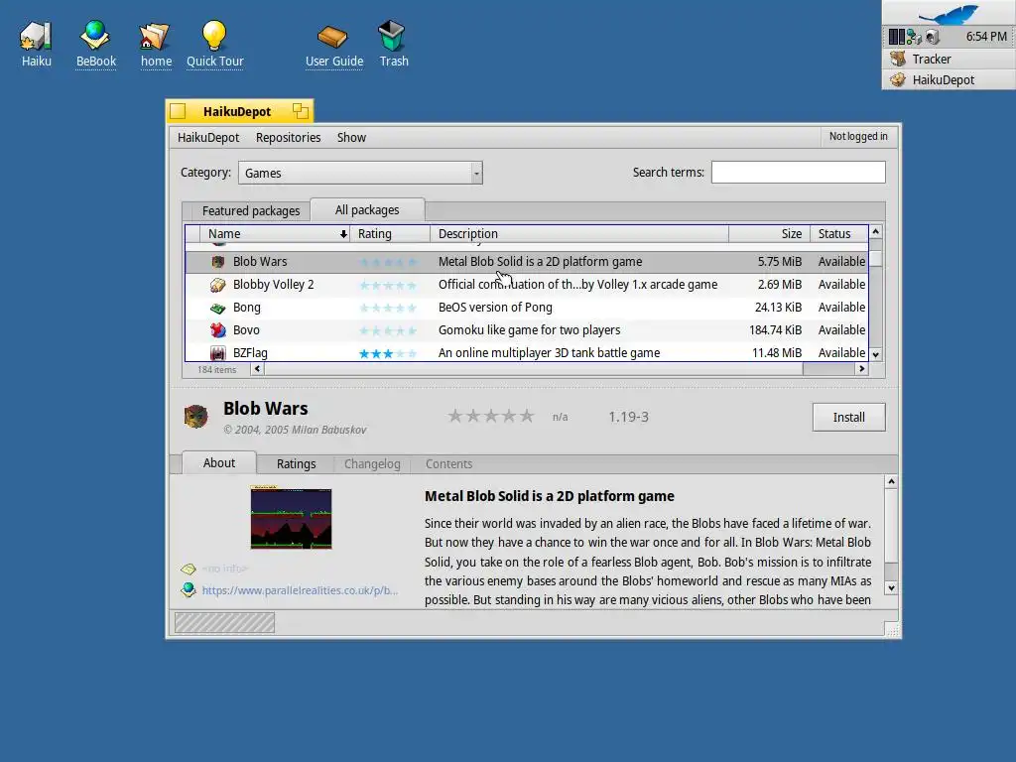The width and height of the screenshot is (1016, 762).
Task: Click the HaikuDepot window close box
Action: click(x=178, y=111)
